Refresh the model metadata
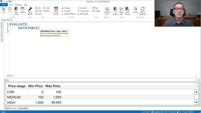201x113 pixels. point(143,11)
